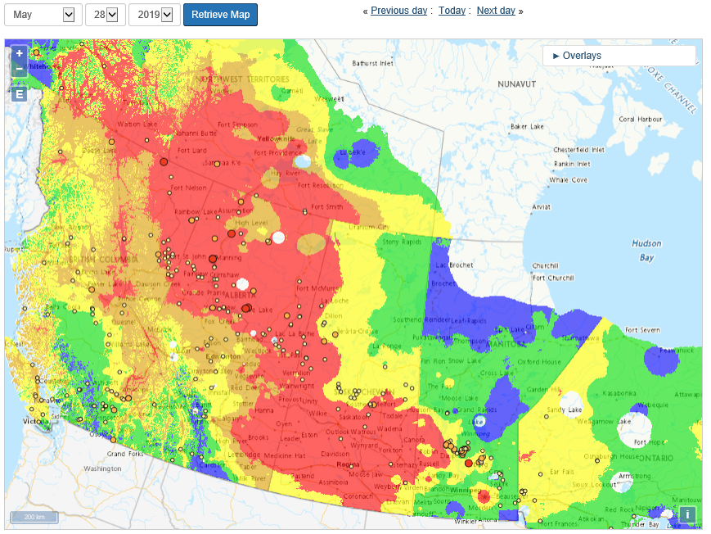Click the orange fire marker near Whitehorse
711x534 pixels.
pos(36,52)
